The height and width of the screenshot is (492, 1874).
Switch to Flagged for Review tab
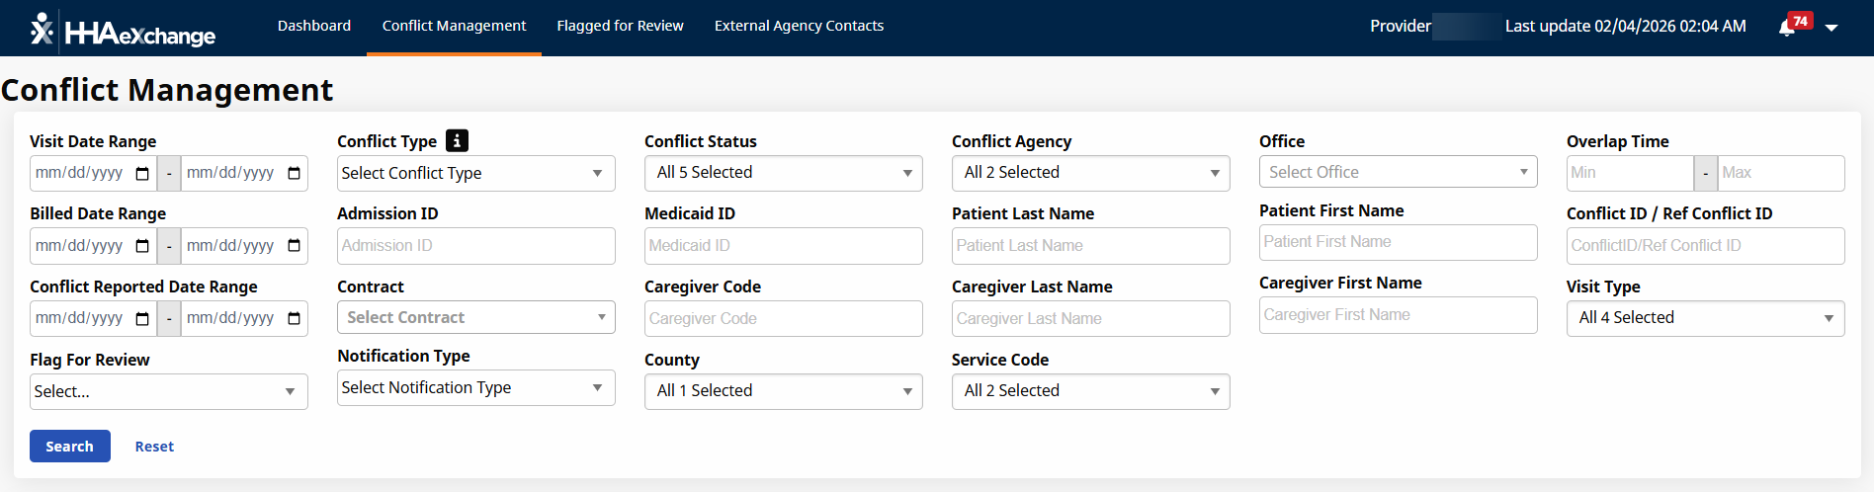click(x=620, y=26)
